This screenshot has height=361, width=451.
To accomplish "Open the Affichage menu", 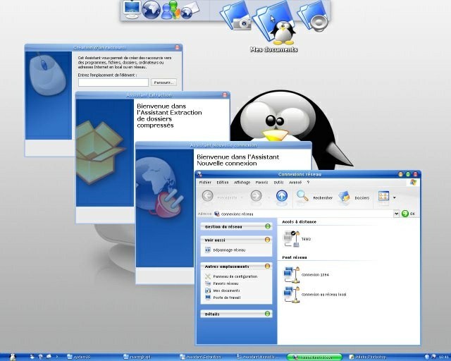I will coord(242,182).
